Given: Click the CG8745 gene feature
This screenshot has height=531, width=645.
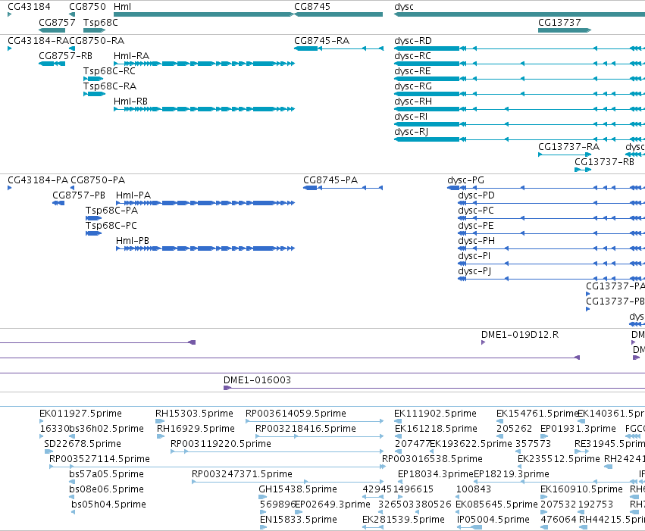Looking at the screenshot, I should [339, 14].
